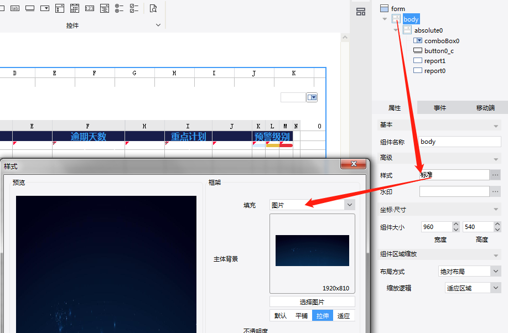The width and height of the screenshot is (508, 333).
Task: Click the button0_c icon in the tree
Action: 418,50
